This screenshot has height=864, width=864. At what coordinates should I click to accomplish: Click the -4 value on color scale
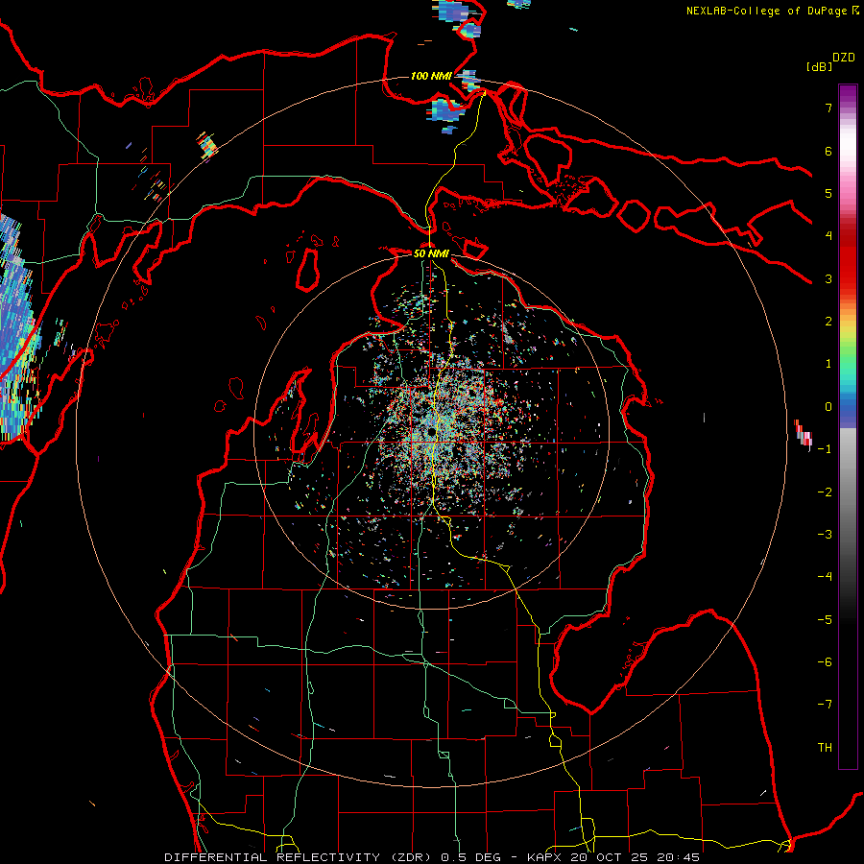825,577
